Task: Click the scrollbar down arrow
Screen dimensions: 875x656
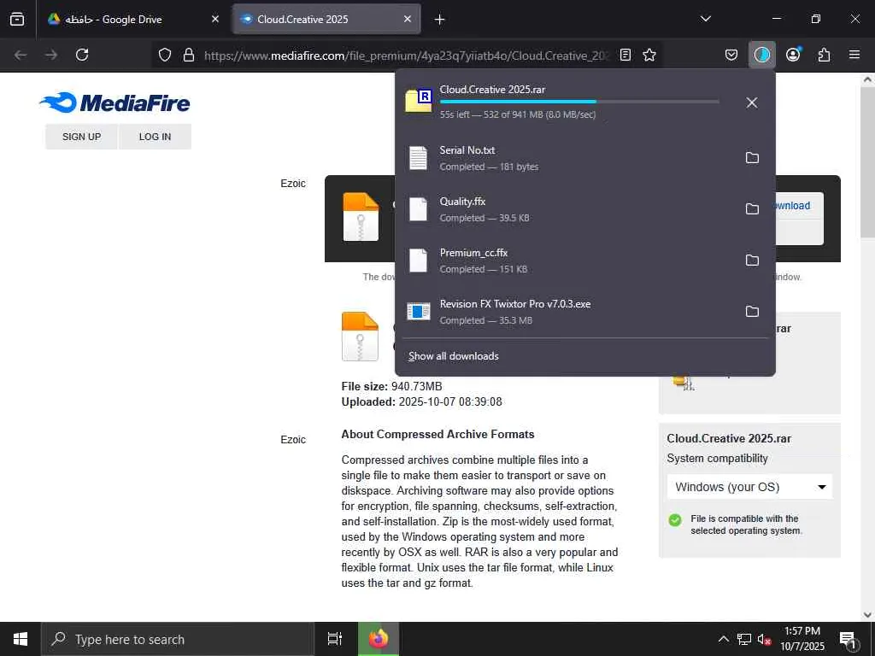Action: [x=867, y=615]
